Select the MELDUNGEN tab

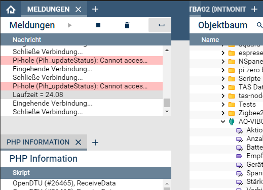[x=49, y=9]
